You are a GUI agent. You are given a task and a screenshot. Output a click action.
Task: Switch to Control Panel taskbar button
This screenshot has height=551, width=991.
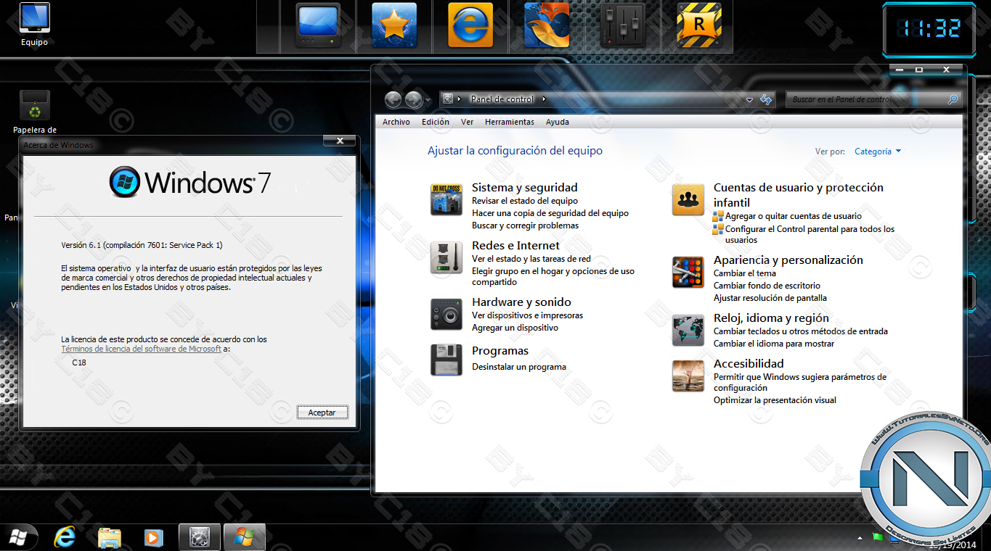[x=199, y=537]
